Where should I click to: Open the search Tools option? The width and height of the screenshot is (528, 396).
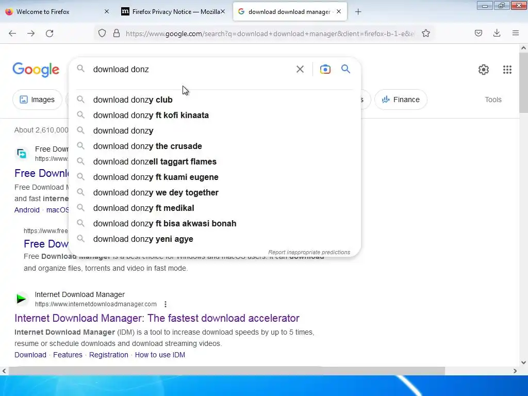pyautogui.click(x=493, y=100)
